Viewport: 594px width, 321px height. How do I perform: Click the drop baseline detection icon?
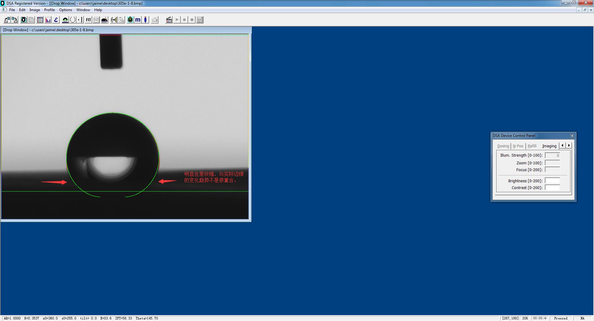pos(65,20)
